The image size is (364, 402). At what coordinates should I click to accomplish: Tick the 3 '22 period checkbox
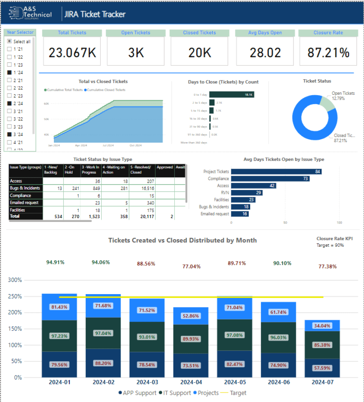9,119
